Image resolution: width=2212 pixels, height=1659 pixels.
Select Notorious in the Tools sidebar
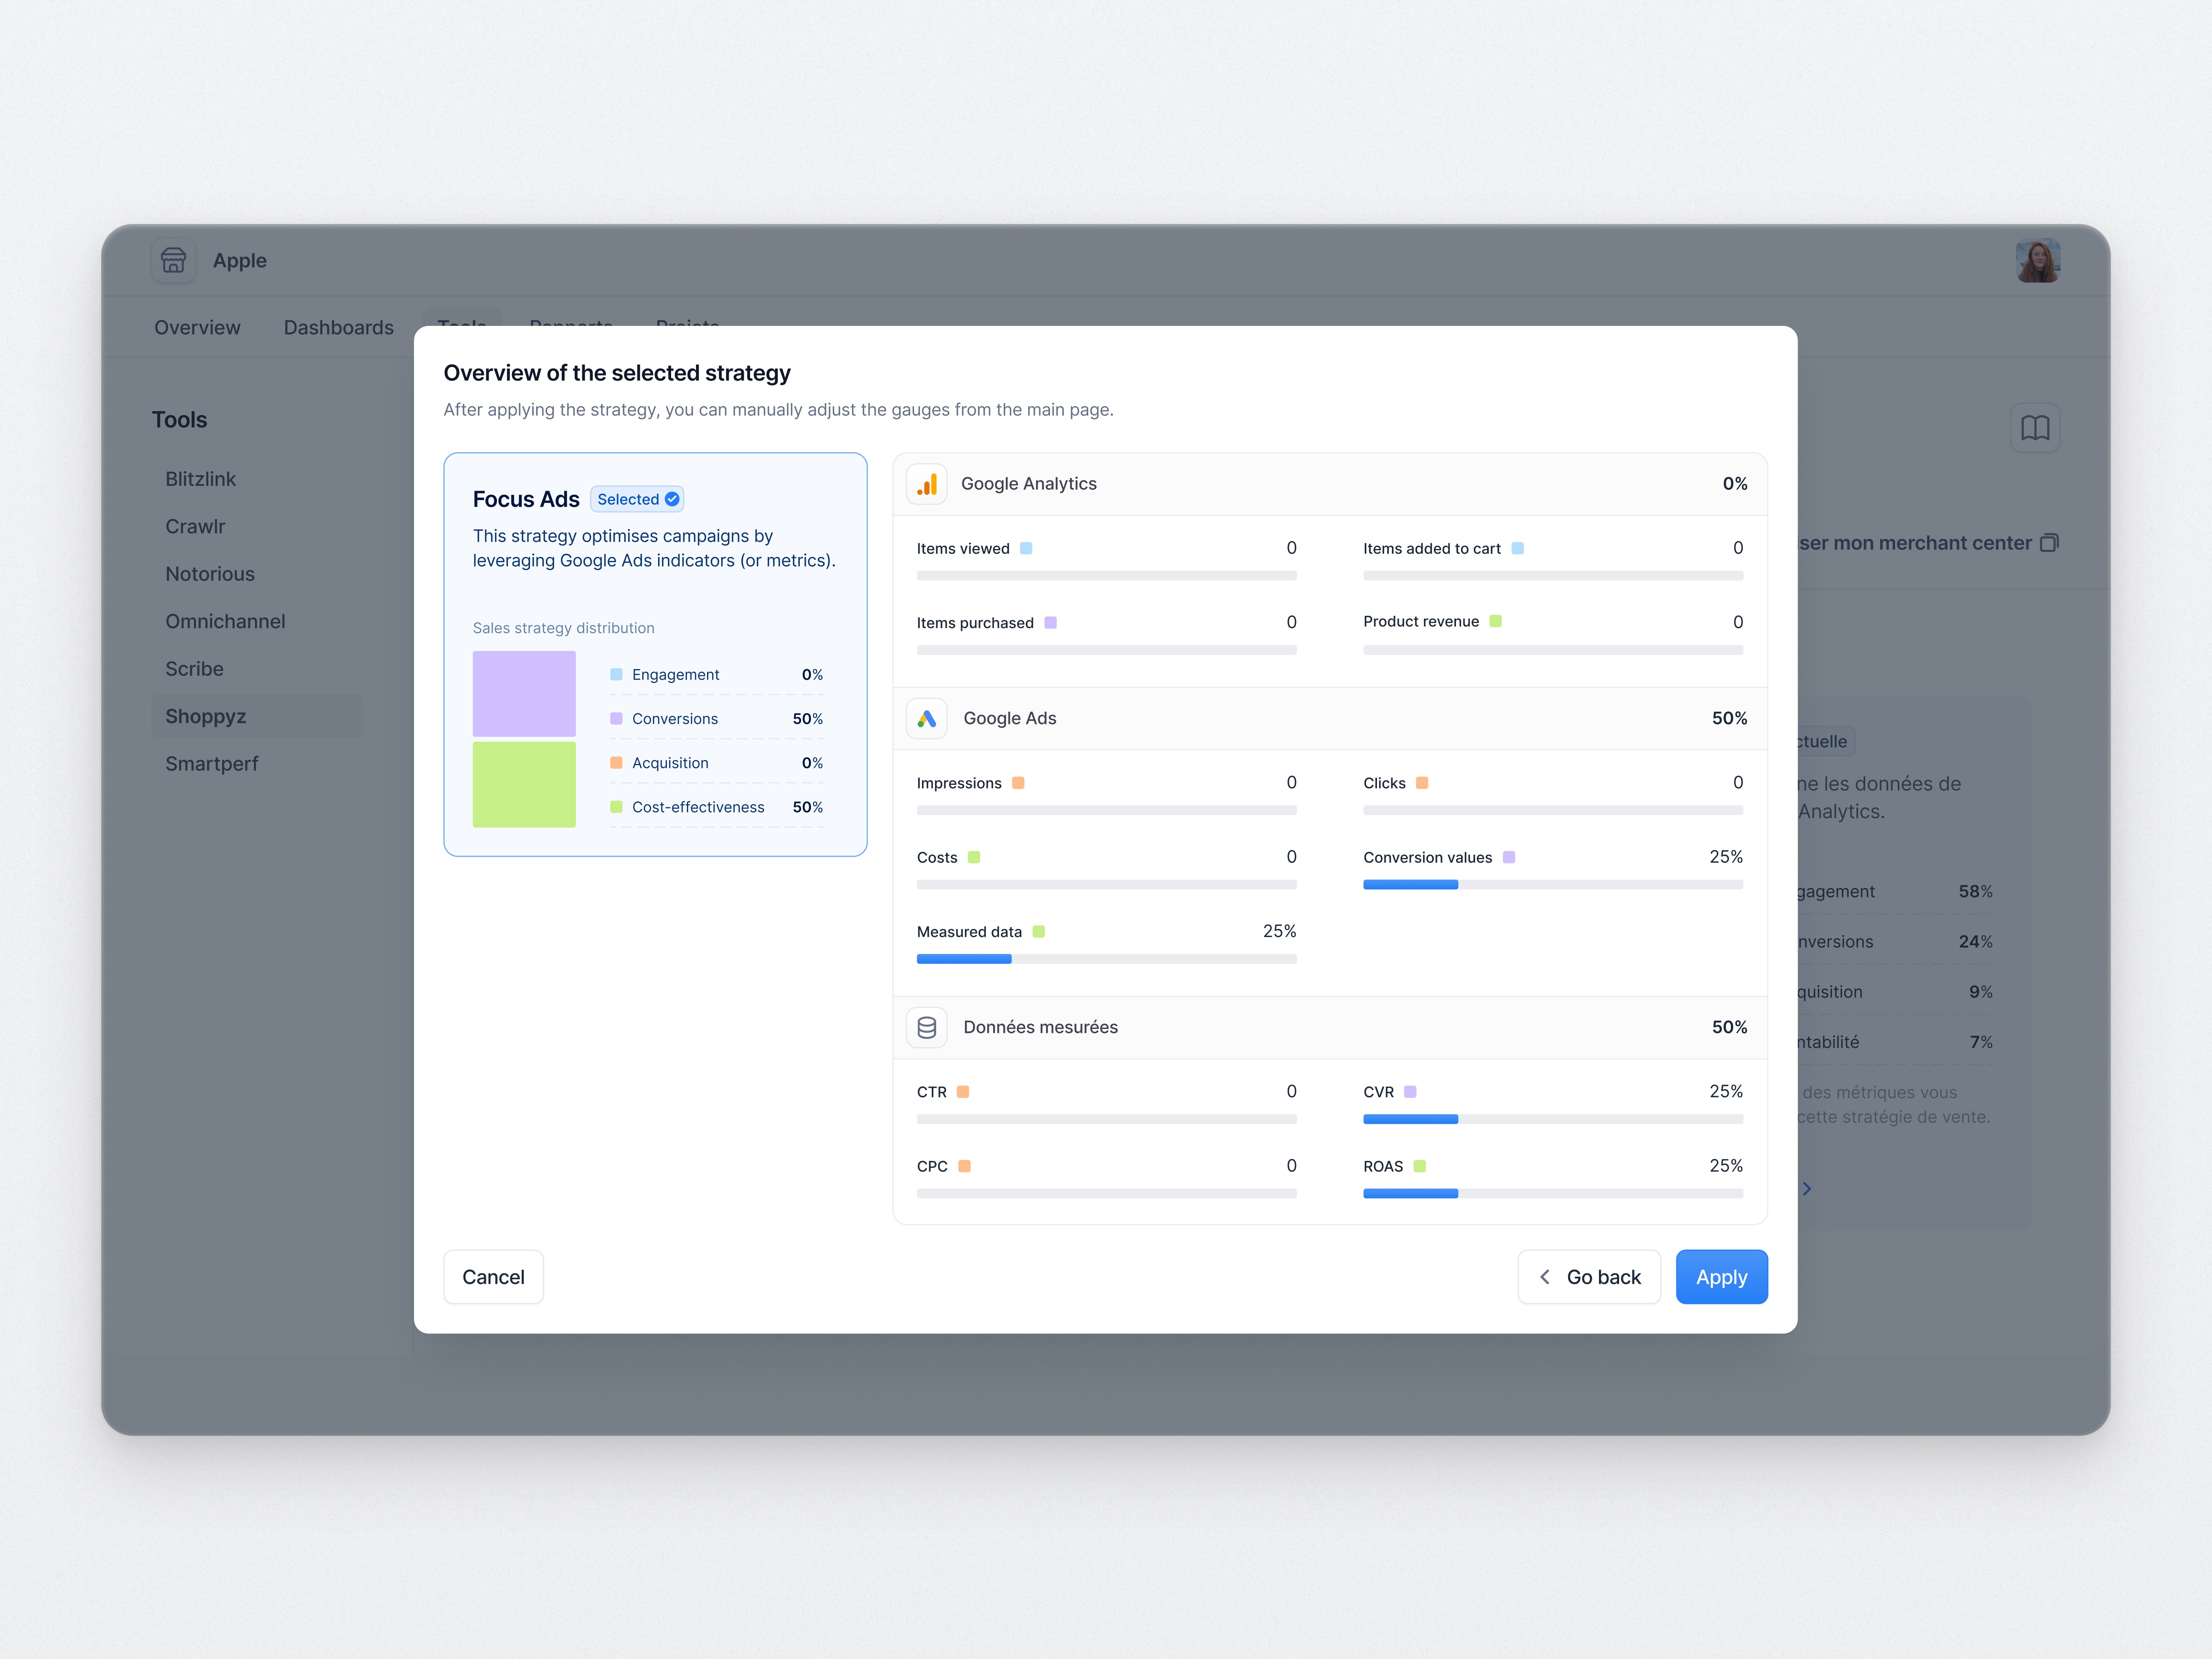[210, 574]
